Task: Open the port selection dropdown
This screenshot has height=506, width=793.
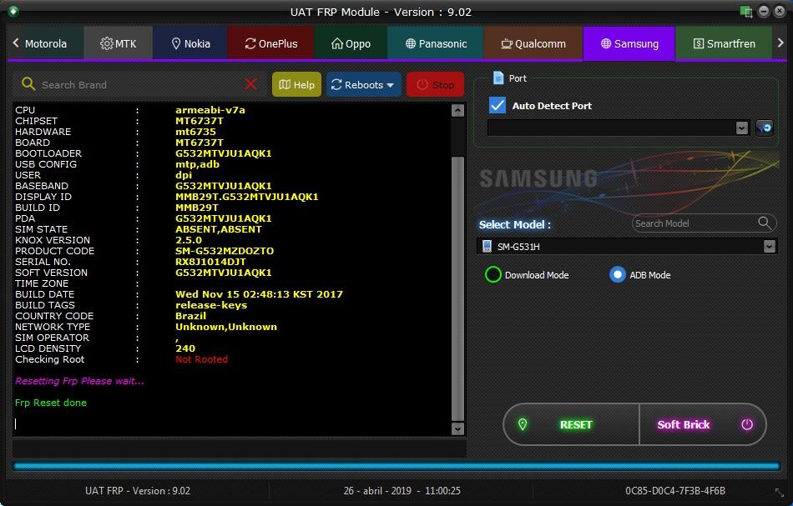Action: click(x=741, y=128)
